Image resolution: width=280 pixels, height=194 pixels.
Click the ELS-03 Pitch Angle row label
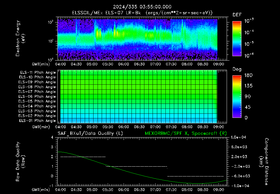click(37, 111)
